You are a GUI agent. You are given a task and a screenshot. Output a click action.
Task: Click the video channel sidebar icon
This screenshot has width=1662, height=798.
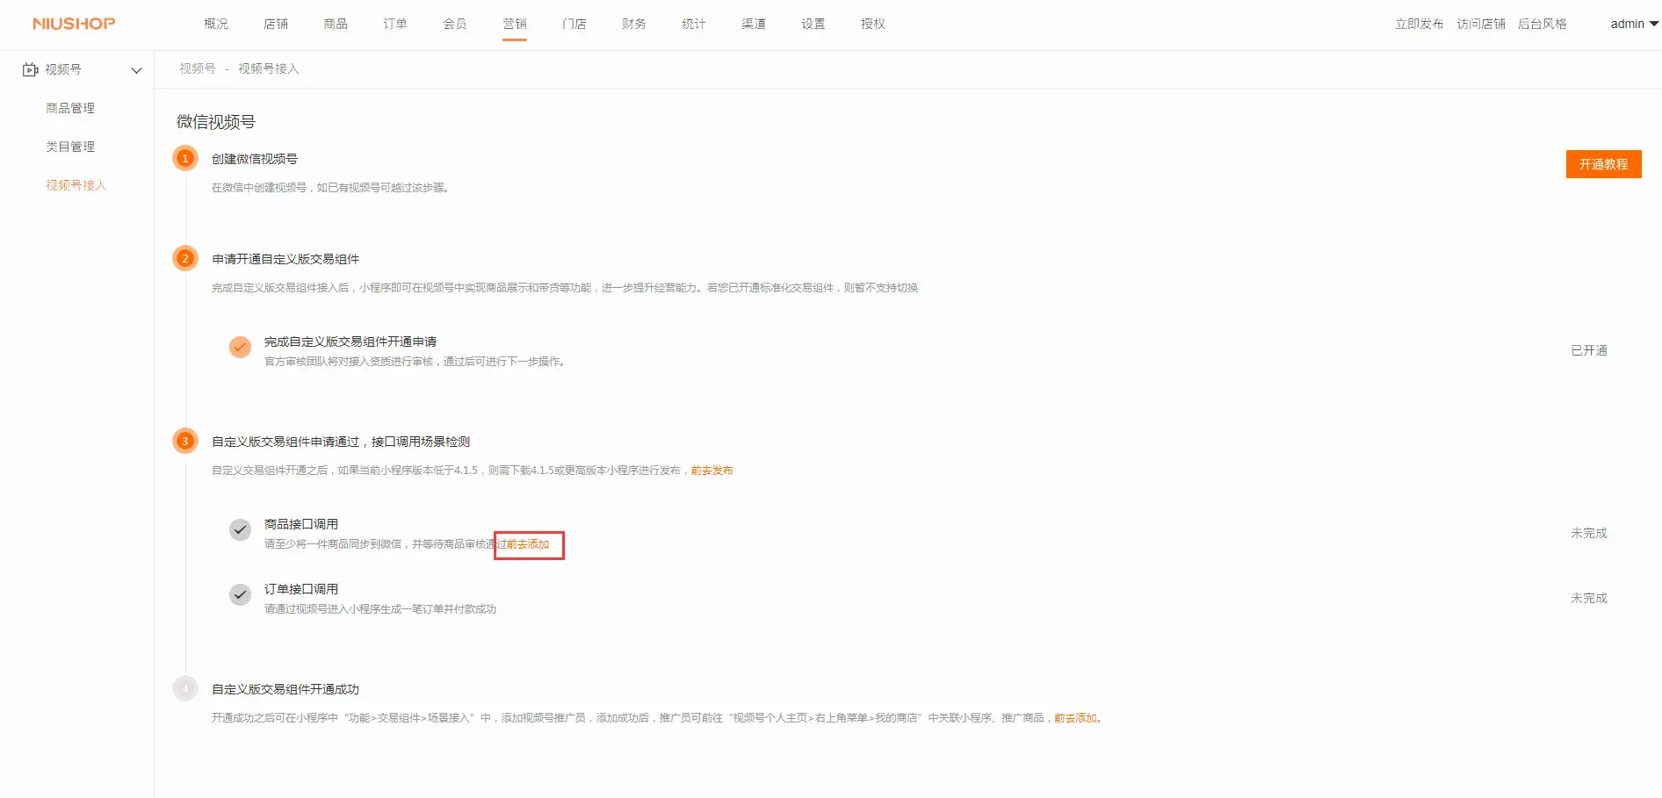(30, 69)
